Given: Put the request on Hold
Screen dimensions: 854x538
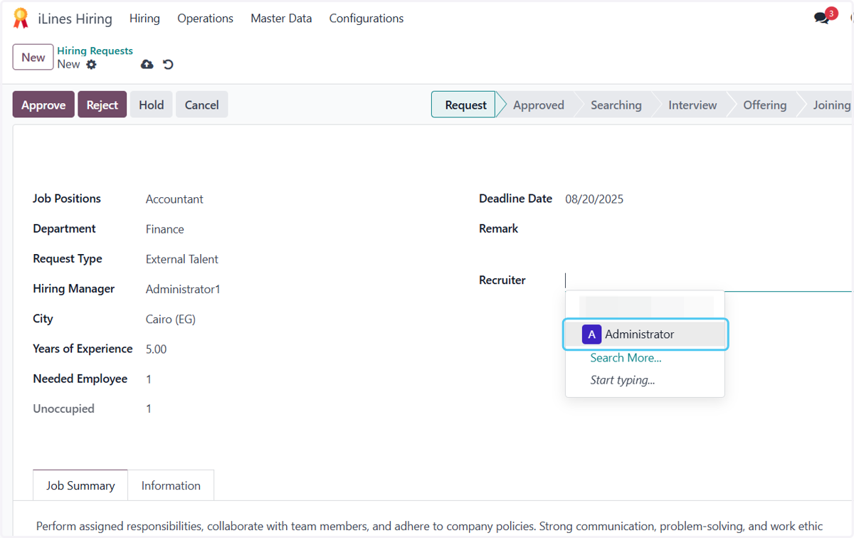Looking at the screenshot, I should [x=151, y=105].
